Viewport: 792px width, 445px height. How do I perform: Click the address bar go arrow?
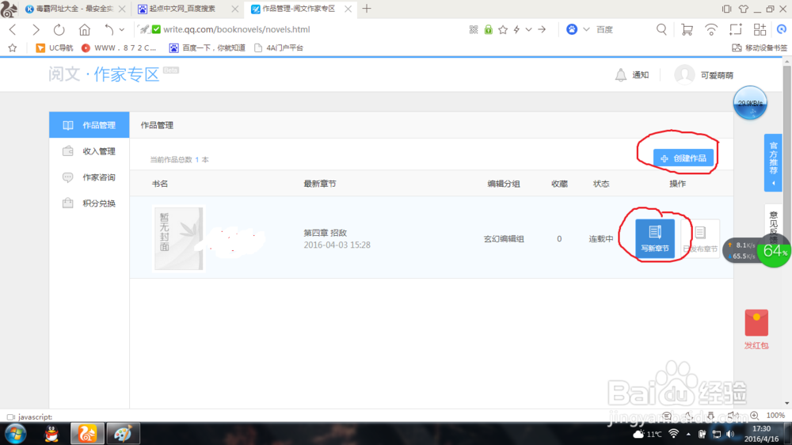coord(542,30)
